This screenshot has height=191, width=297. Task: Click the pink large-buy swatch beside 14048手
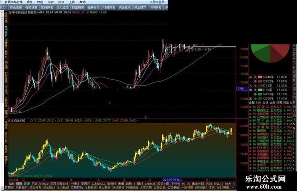click(260, 77)
